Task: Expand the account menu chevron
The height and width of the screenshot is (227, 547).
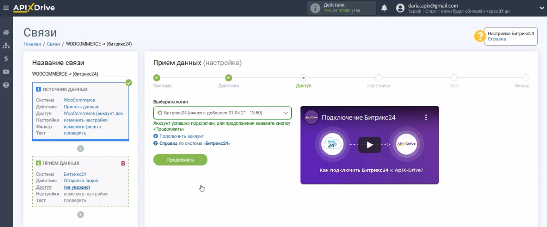Action: [x=541, y=8]
